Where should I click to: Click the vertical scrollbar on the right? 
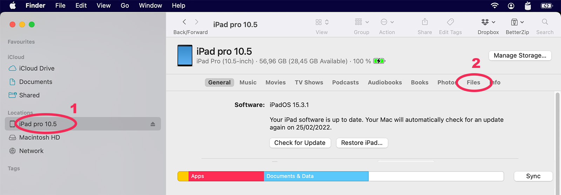tap(557, 144)
